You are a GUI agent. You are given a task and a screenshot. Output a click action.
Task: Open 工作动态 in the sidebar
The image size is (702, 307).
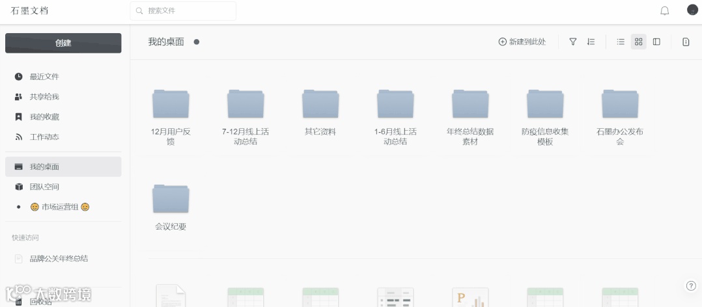(63, 137)
